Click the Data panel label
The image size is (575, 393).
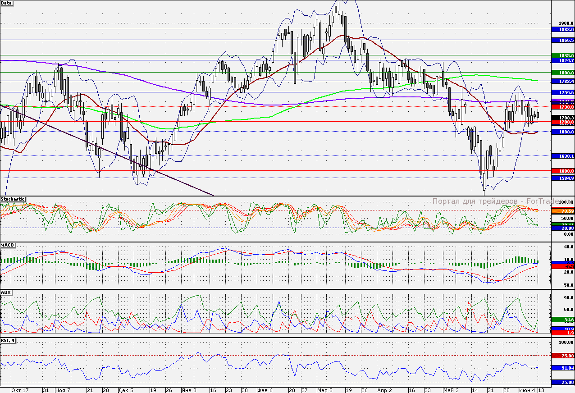point(7,3)
